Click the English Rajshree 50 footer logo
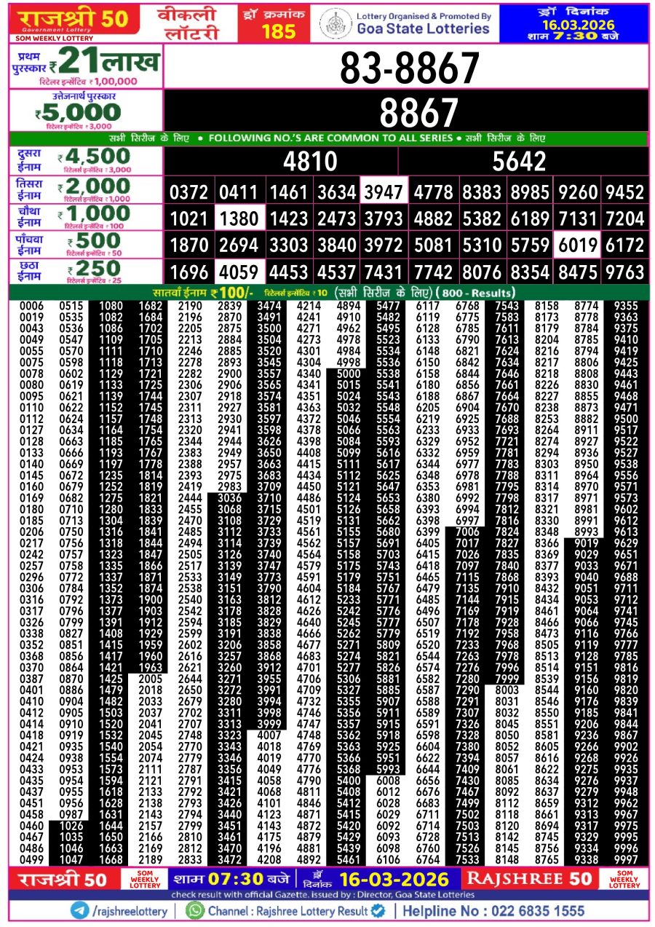 (x=529, y=879)
